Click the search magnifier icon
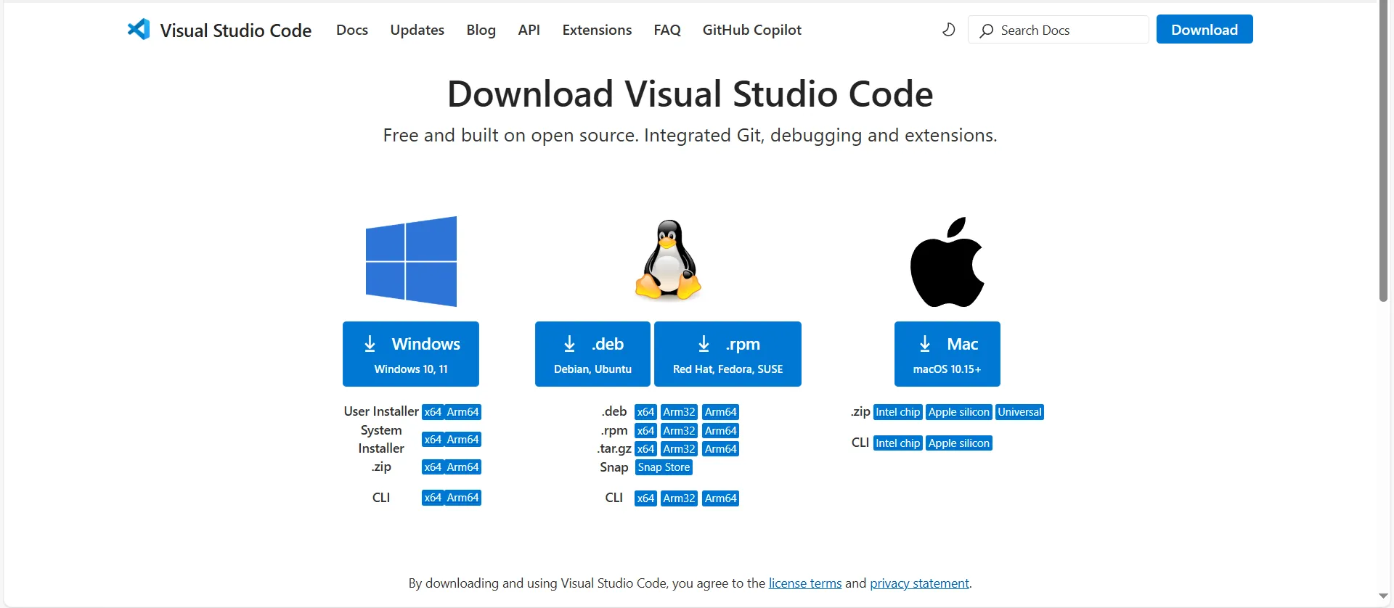The width and height of the screenshot is (1394, 608). coord(986,30)
